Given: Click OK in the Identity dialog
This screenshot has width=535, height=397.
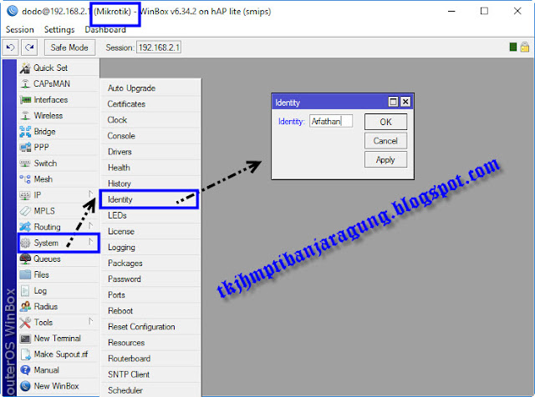Looking at the screenshot, I should pyautogui.click(x=385, y=122).
